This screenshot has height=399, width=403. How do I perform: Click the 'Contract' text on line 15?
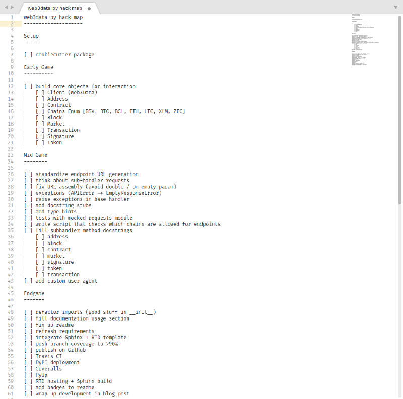coord(59,105)
